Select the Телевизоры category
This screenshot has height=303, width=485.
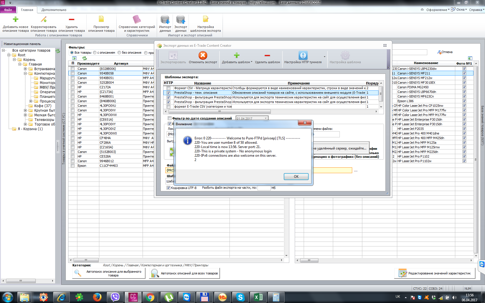click(44, 119)
